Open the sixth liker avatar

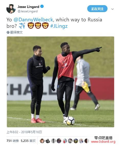pyautogui.click(x=70, y=141)
